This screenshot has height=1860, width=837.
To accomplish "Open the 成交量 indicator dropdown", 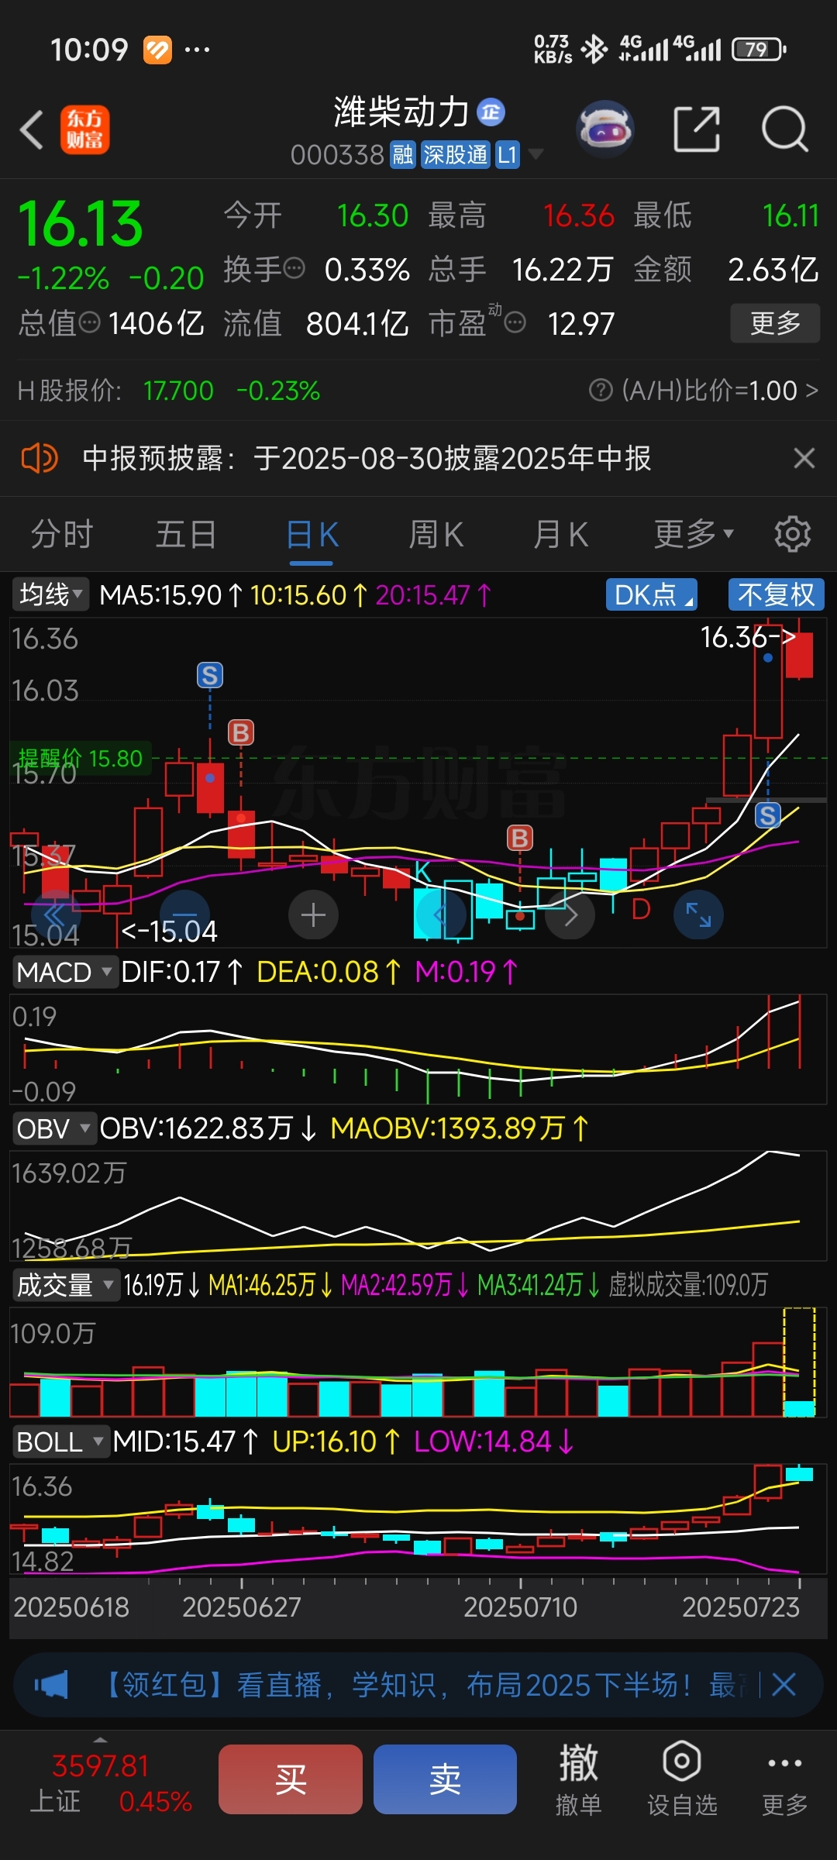I will click(65, 1285).
